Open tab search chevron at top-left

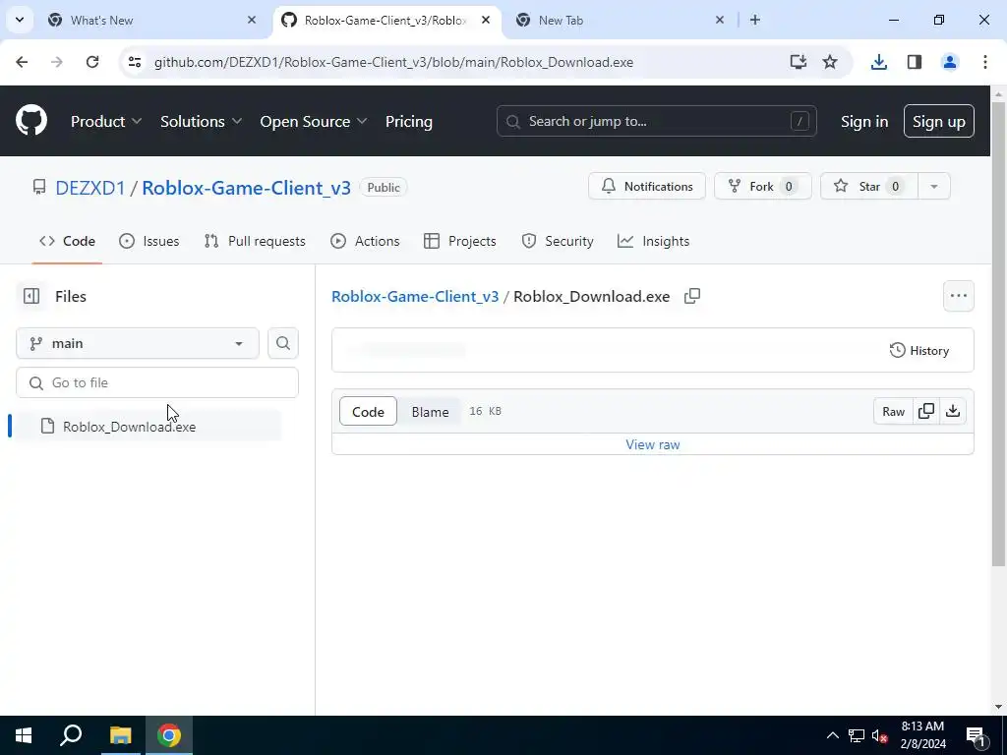click(x=20, y=20)
